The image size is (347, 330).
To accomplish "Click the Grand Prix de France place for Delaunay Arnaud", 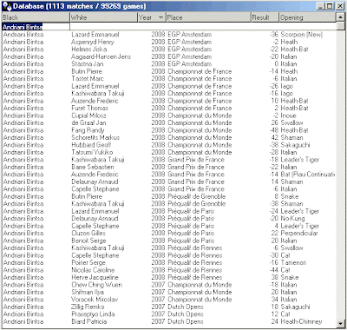I will tap(196, 181).
